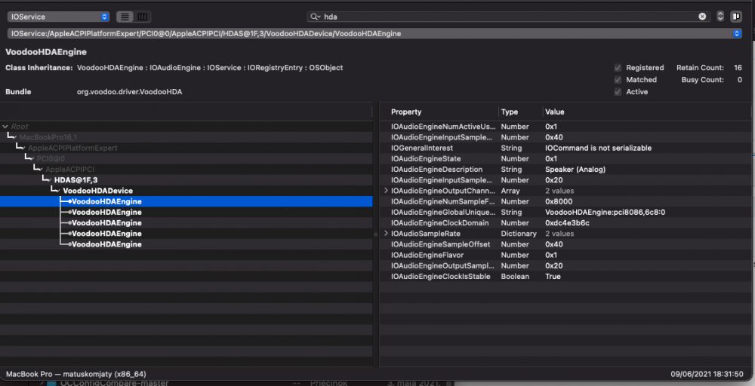Switch to hierarchy list view
This screenshot has height=386, width=755.
coord(125,17)
